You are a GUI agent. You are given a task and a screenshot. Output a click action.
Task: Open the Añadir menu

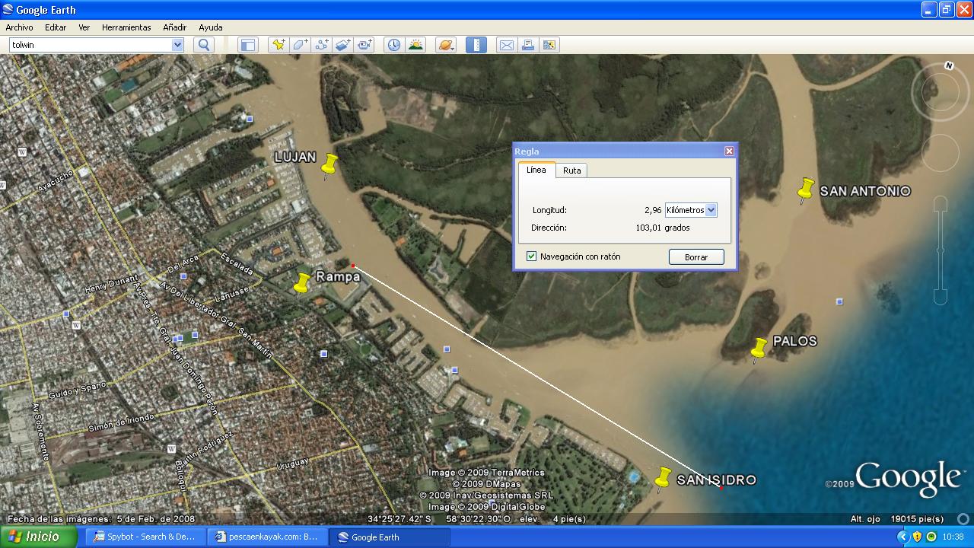tap(175, 27)
